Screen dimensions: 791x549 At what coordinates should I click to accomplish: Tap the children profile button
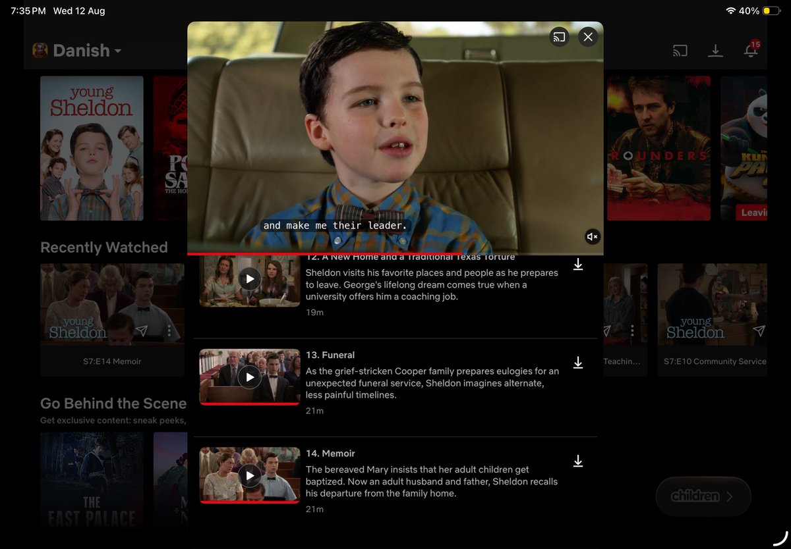tap(703, 496)
